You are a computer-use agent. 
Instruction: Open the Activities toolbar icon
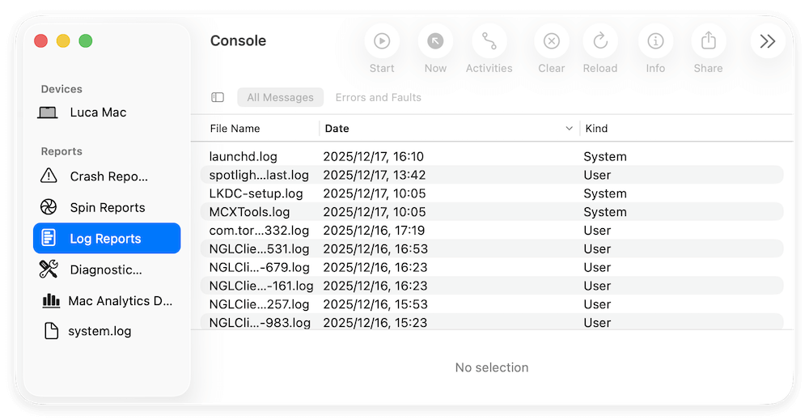pyautogui.click(x=489, y=41)
